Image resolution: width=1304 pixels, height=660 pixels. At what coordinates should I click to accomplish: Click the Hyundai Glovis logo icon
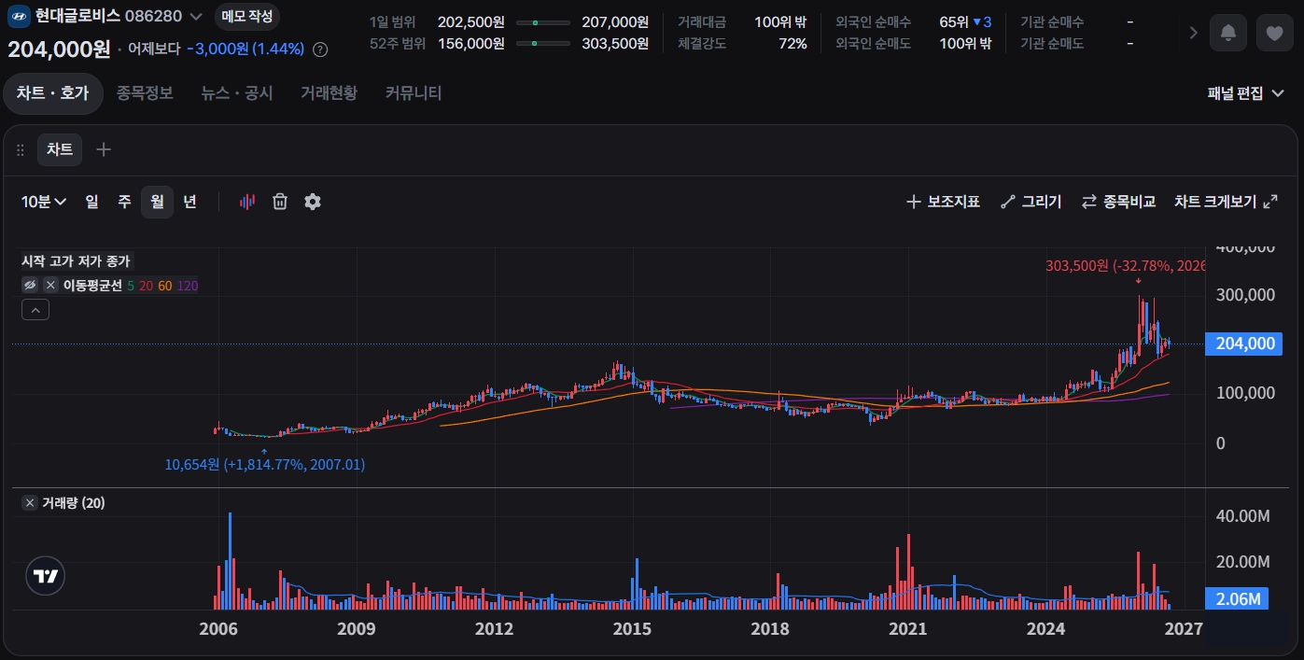coord(19,16)
